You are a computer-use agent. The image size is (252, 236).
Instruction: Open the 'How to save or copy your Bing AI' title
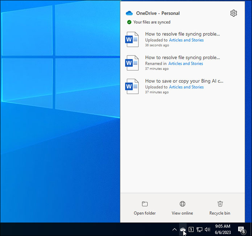pyautogui.click(x=184, y=81)
